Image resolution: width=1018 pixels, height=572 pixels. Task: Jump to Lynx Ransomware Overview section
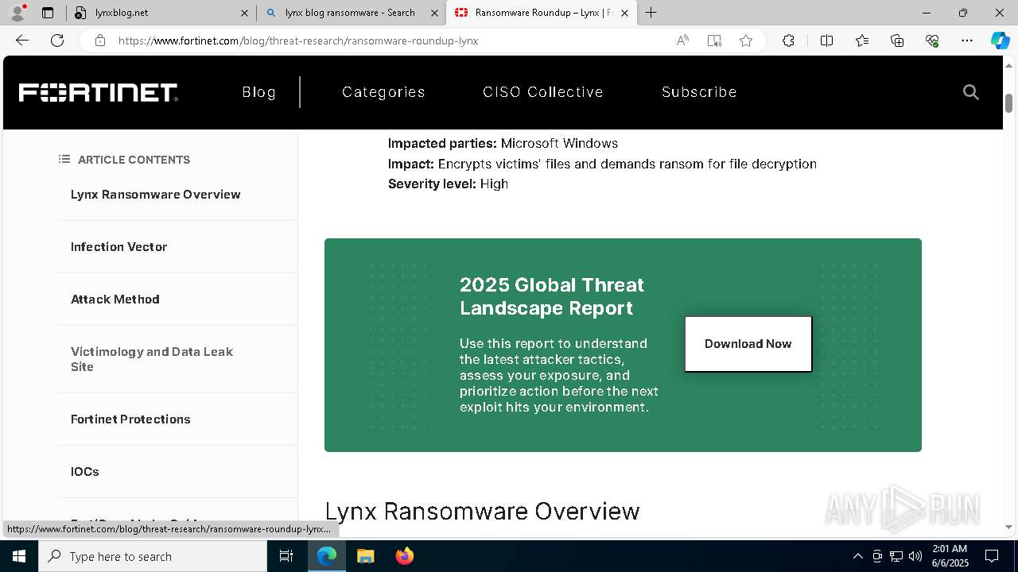tap(156, 195)
